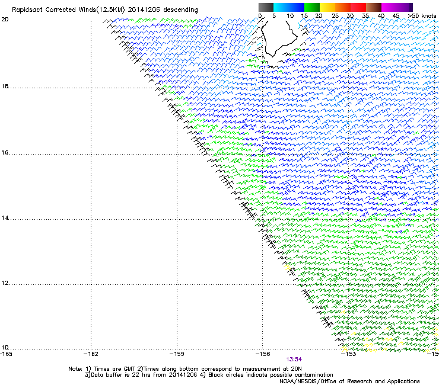Viewport: 439px width, 385px height.
Task: Click the longitude label -165
Action: (x=6, y=354)
